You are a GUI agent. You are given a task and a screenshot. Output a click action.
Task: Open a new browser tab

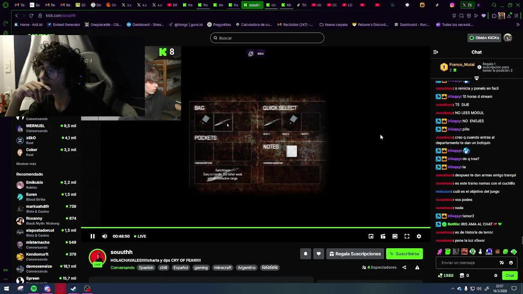(478, 5)
